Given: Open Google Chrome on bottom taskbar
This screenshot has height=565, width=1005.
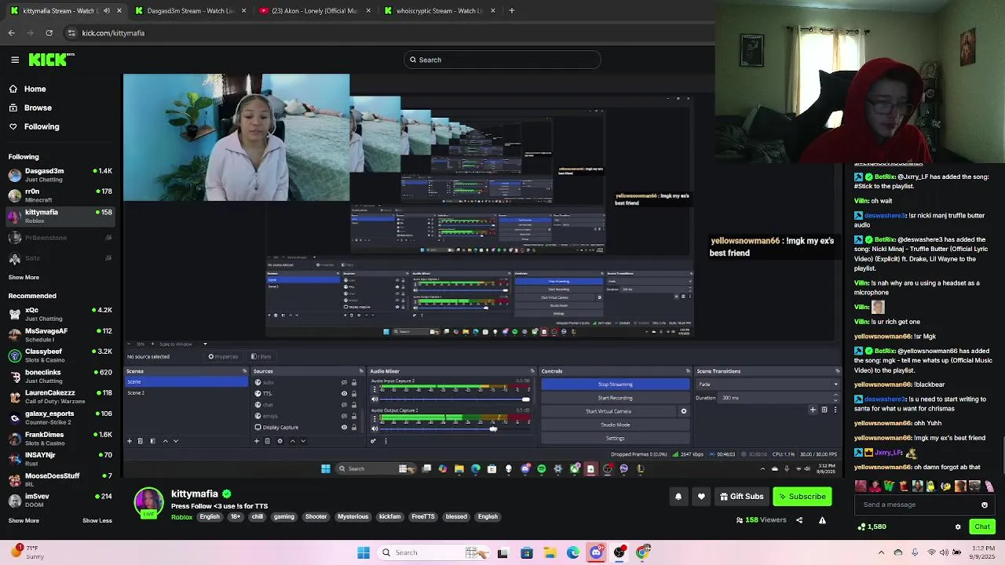Looking at the screenshot, I should coord(643,552).
